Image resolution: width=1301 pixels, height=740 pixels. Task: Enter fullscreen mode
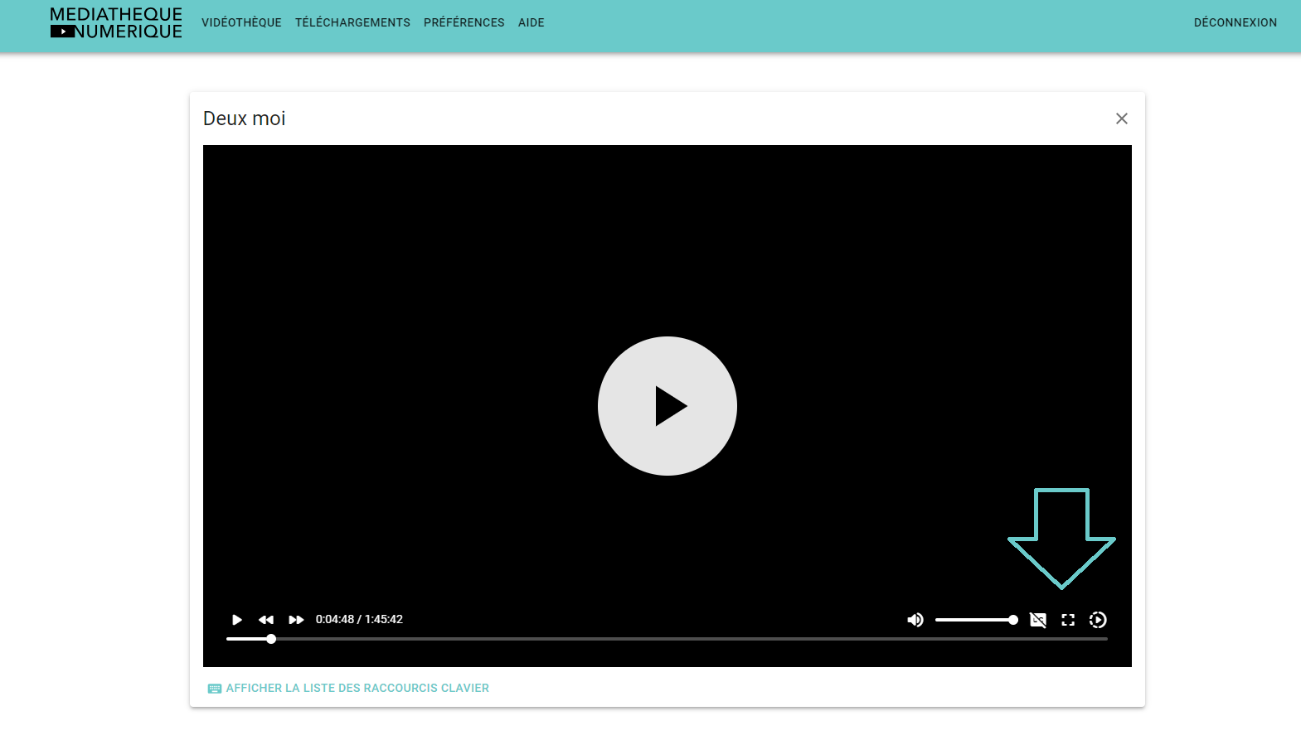pos(1068,620)
